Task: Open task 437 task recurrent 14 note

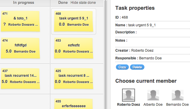Action: [x=20, y=79]
